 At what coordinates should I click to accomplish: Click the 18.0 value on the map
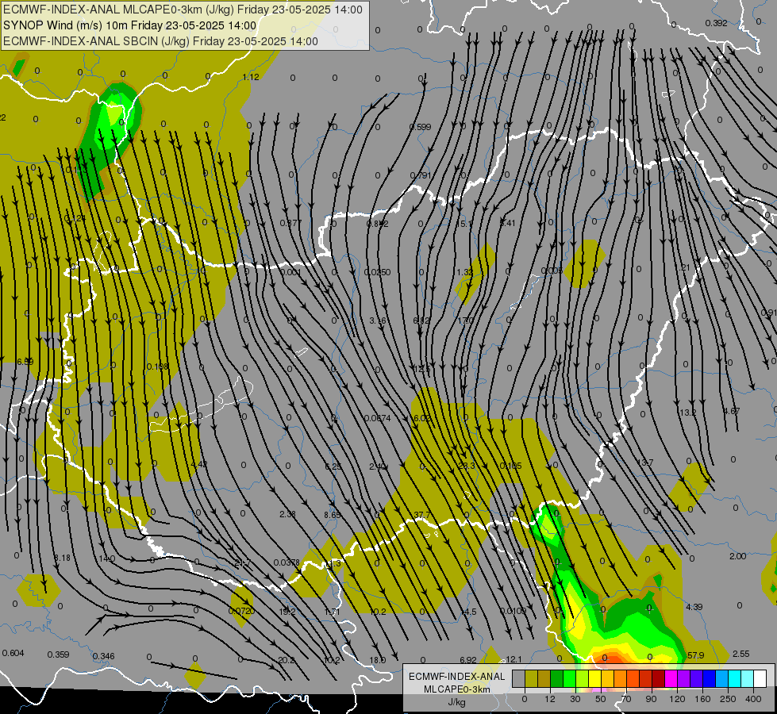(x=378, y=660)
